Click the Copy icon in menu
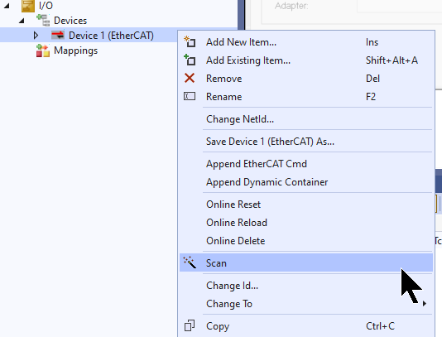The width and height of the screenshot is (442, 337). 190,325
